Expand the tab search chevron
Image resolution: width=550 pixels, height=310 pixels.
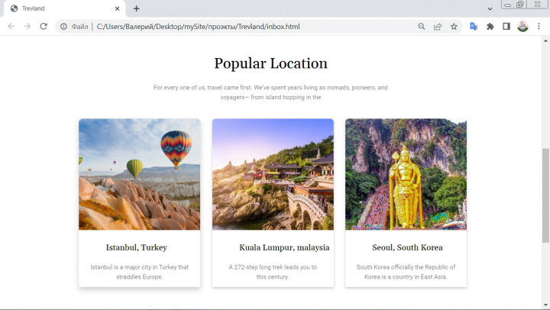[490, 8]
